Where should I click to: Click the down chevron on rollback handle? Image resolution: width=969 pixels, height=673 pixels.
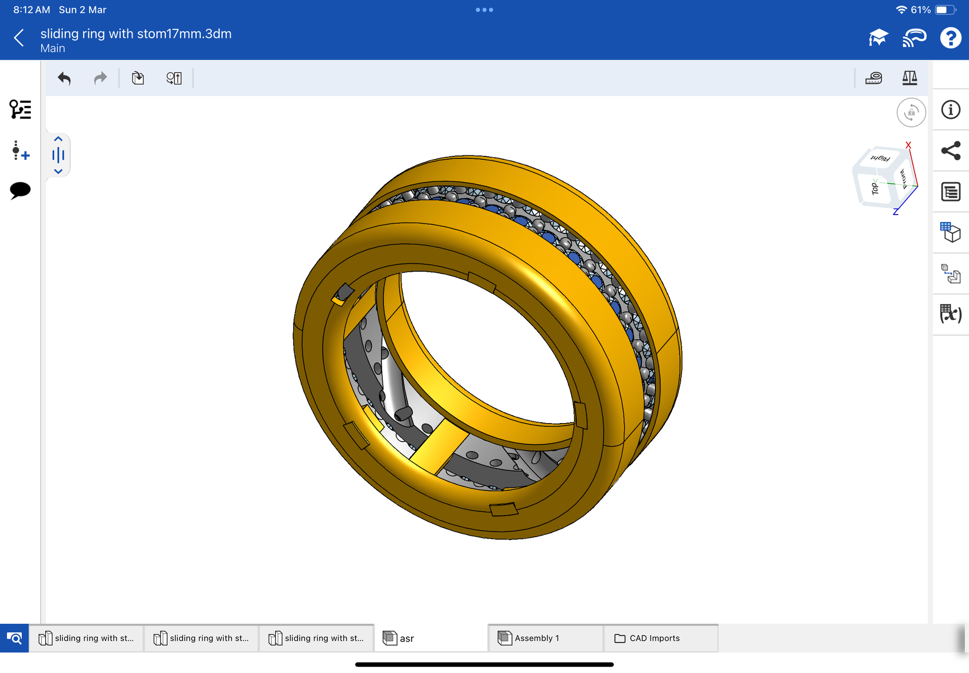click(x=58, y=171)
